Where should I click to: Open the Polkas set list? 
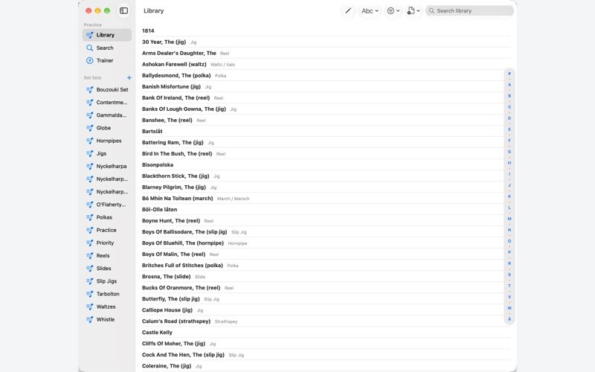[x=107, y=217]
